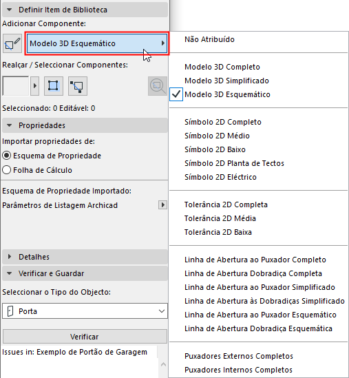349x378 pixels.
Task: Choose the checked Modelo 3D Esquemático entry
Action: 259,94
